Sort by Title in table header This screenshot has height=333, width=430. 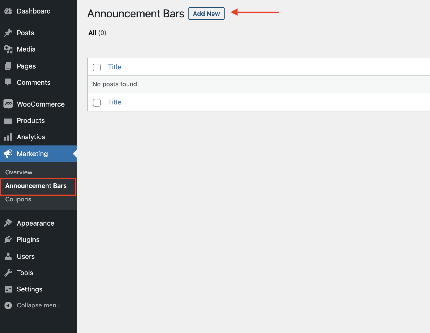click(x=115, y=67)
